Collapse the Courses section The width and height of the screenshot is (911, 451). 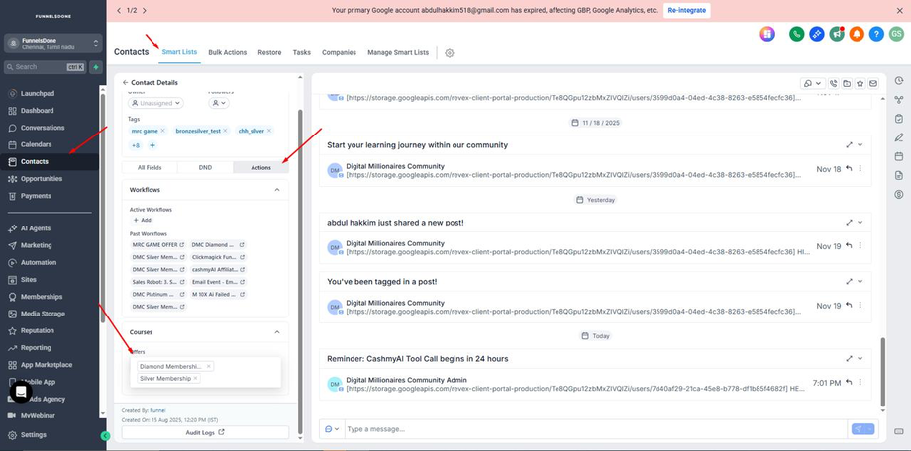click(x=277, y=332)
